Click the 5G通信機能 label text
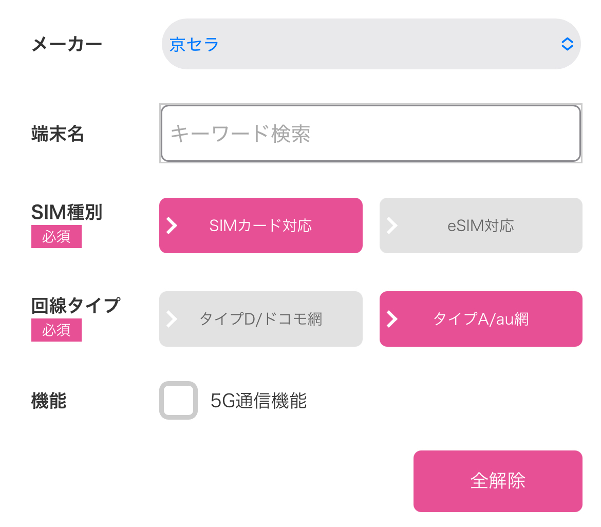 coord(258,401)
